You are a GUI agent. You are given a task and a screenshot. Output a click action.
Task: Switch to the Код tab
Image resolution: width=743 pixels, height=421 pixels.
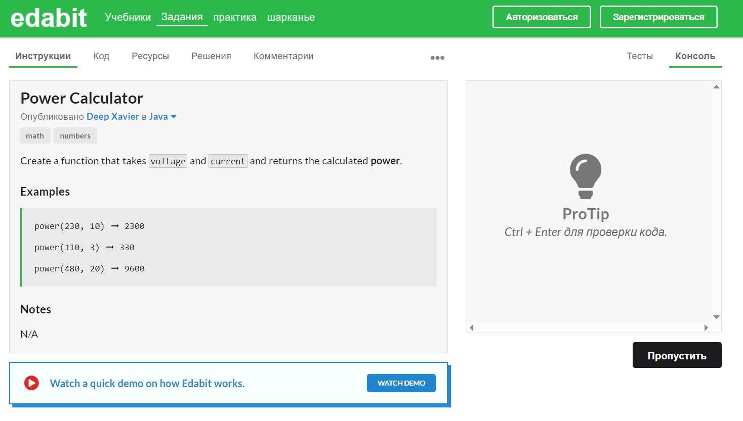click(x=101, y=56)
